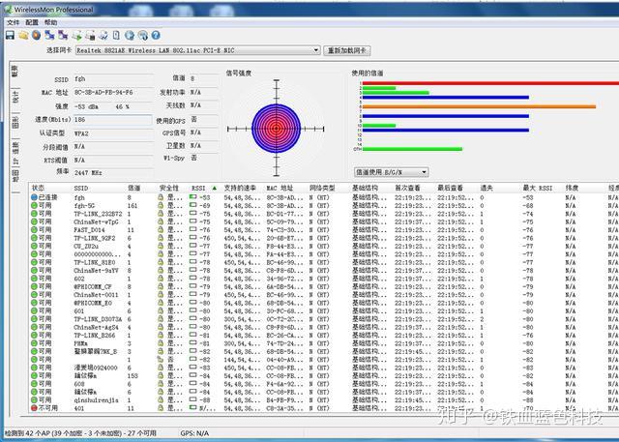Viewport: 619px width, 442px height.
Task: Click green status icon of qinshuirenjia row
Action: (34, 399)
